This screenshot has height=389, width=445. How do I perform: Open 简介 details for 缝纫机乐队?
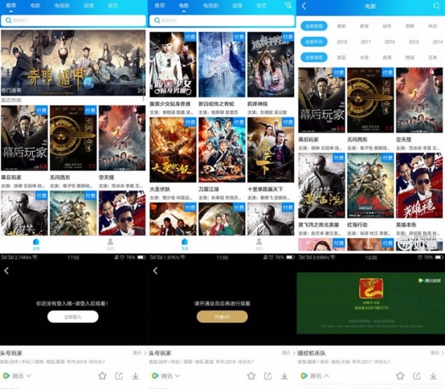[x=437, y=353]
